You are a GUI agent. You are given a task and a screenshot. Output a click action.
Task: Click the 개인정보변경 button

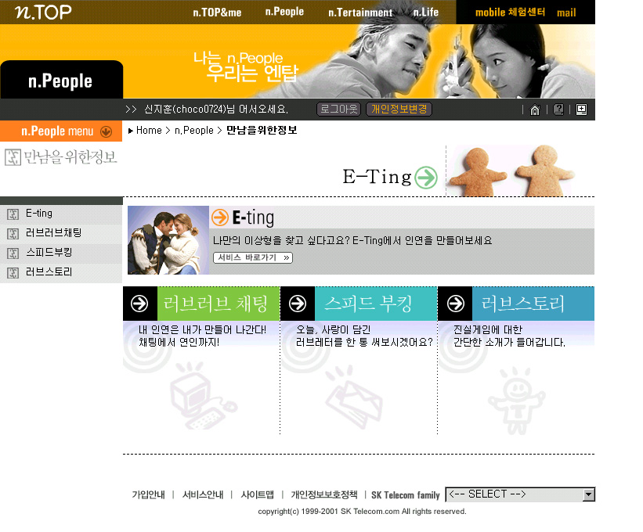[x=399, y=110]
